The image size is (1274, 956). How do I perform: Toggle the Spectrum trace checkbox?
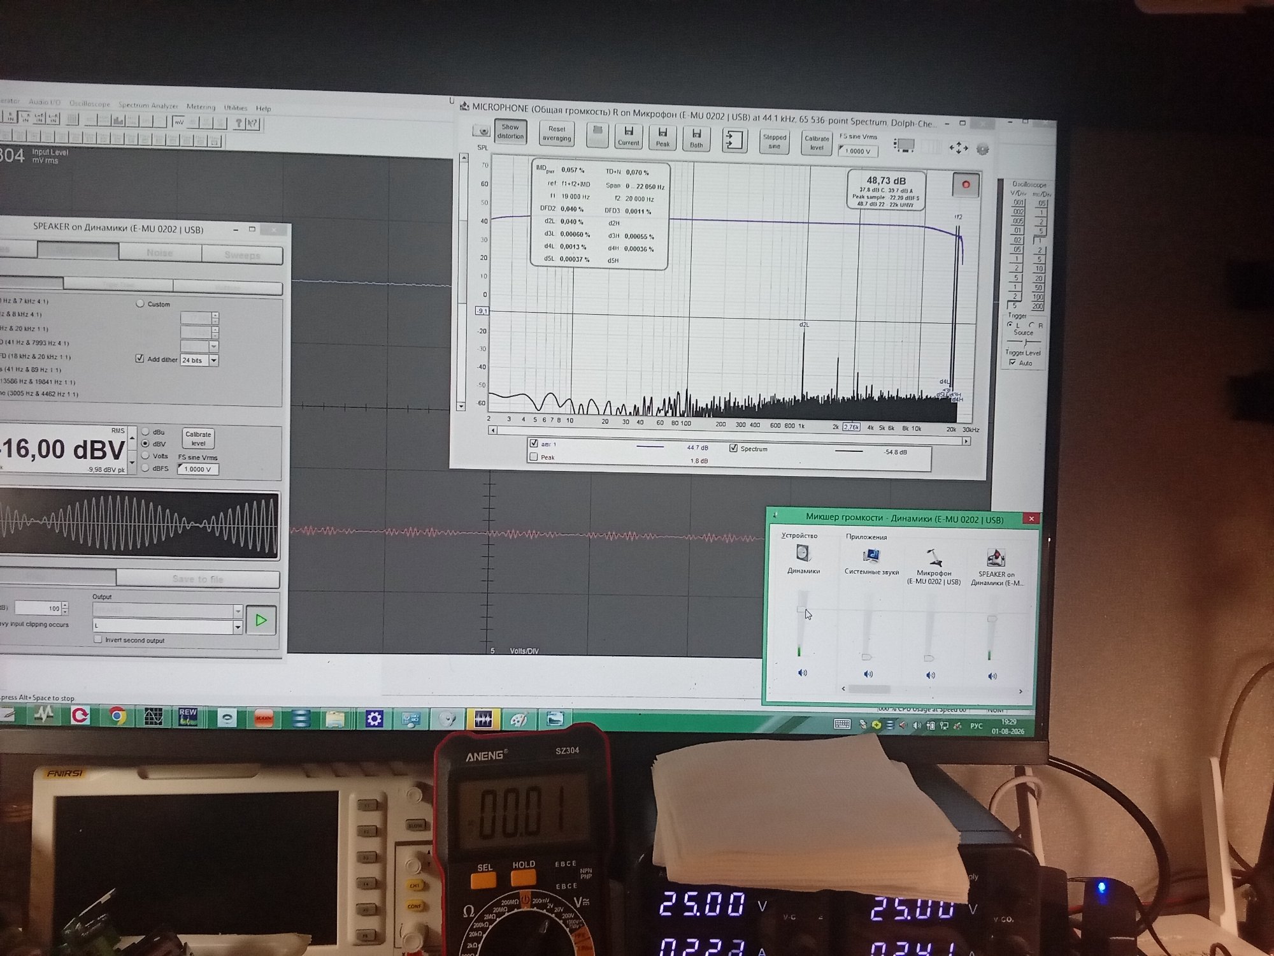(x=733, y=448)
